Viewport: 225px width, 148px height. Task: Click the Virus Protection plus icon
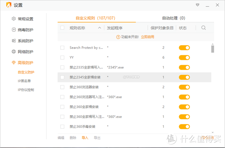coord(14,30)
